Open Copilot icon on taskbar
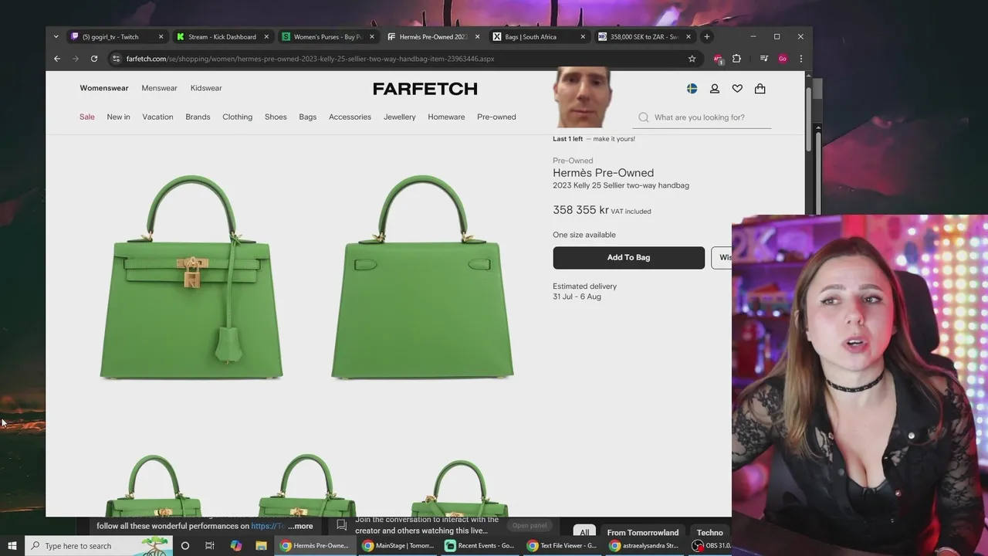The image size is (988, 556). [235, 545]
